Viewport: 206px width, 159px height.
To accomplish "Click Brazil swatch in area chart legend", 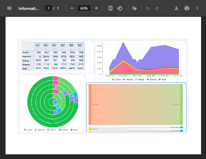I will [160, 79].
